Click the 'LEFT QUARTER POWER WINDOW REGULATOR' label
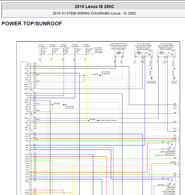Viewport: 185px width, 195px height. [x=166, y=46]
